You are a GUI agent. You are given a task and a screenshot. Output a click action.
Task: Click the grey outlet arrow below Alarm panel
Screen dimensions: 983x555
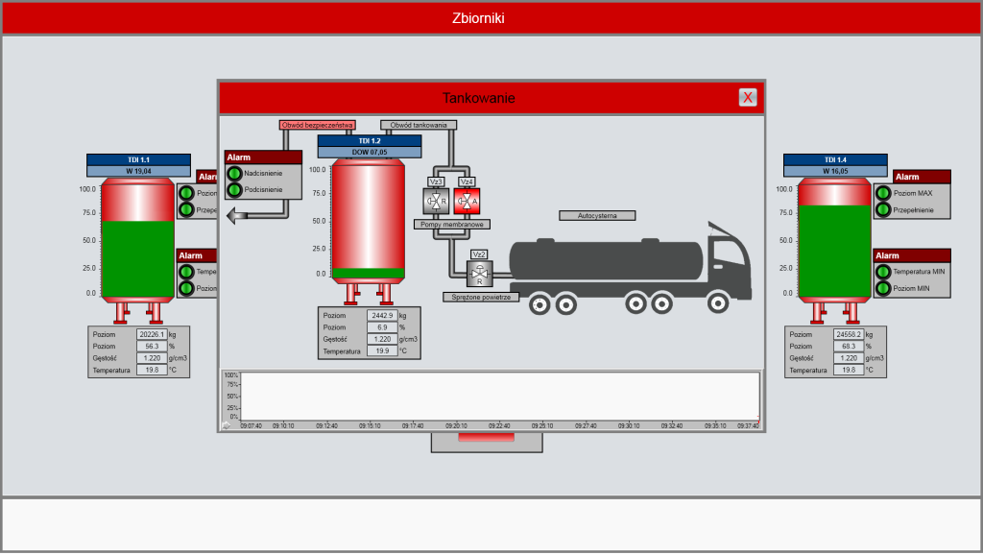click(237, 216)
